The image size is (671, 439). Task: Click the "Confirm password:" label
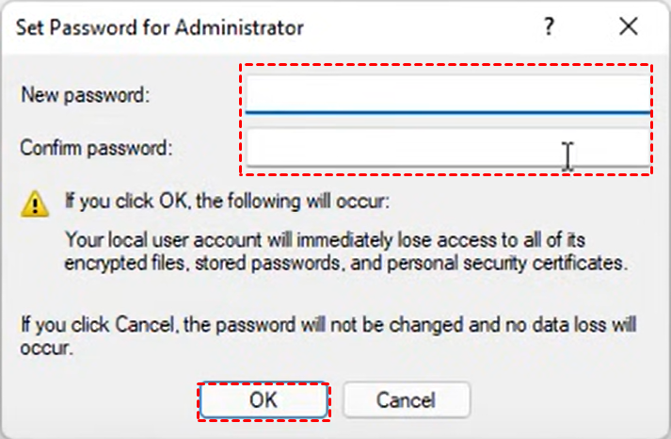[96, 148]
